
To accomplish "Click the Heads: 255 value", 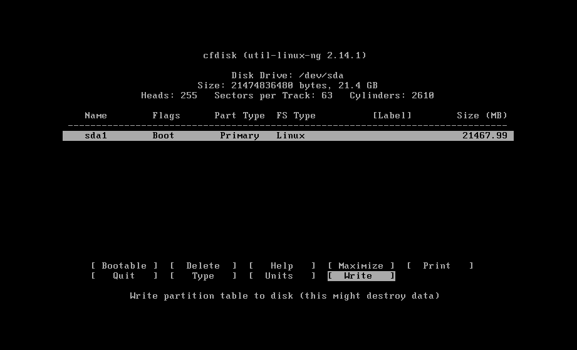I will [x=169, y=96].
